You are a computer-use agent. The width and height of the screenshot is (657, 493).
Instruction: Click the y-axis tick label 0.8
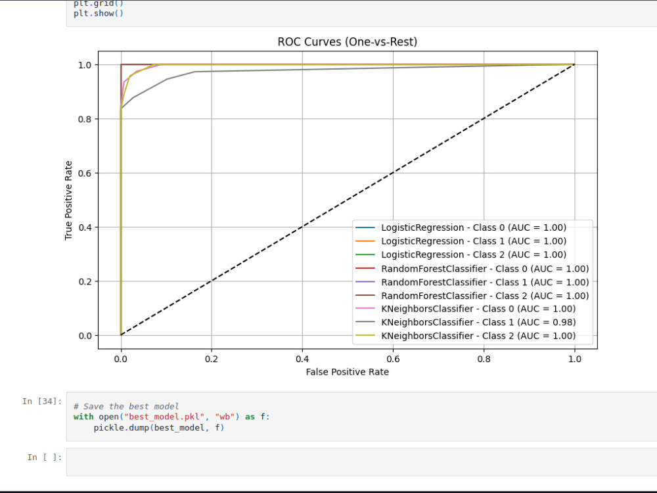(85, 120)
